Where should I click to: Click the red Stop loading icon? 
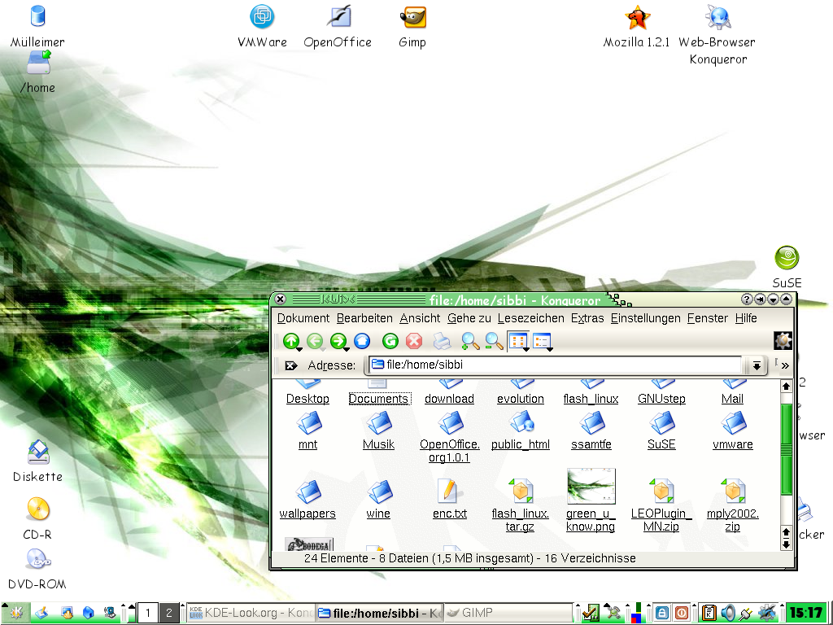click(414, 341)
